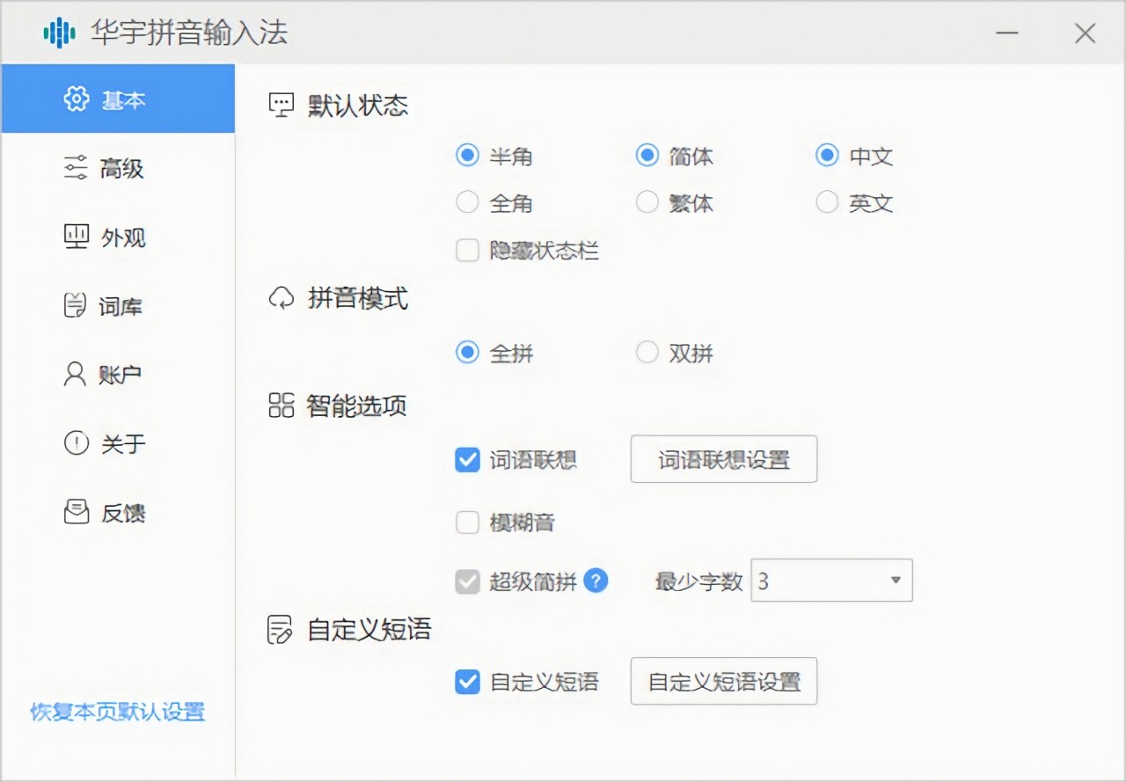Image resolution: width=1126 pixels, height=782 pixels.
Task: Switch to the 词库 tab
Action: [x=119, y=305]
